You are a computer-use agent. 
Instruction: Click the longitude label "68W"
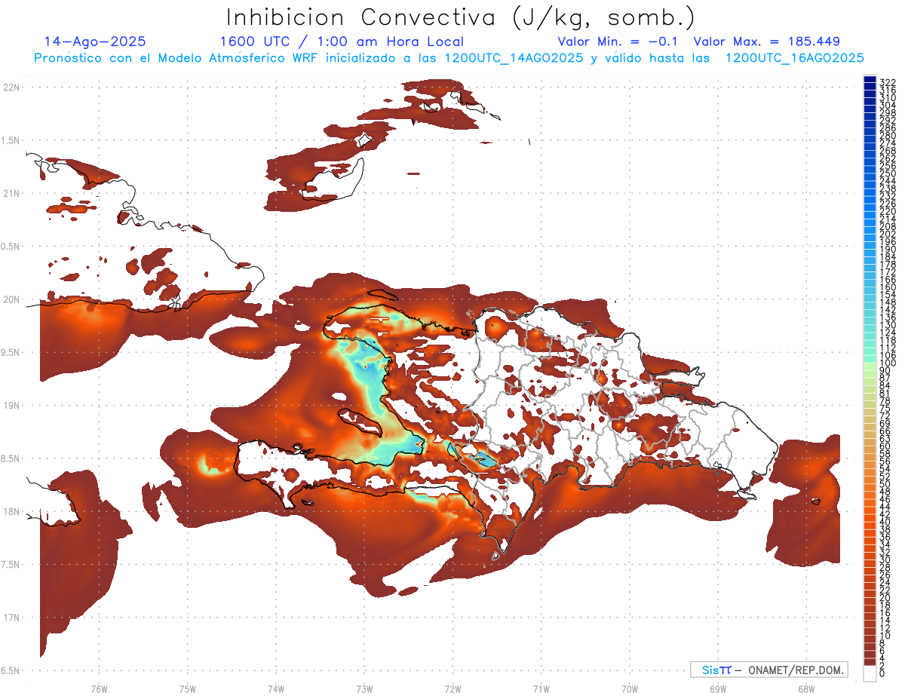tap(805, 688)
